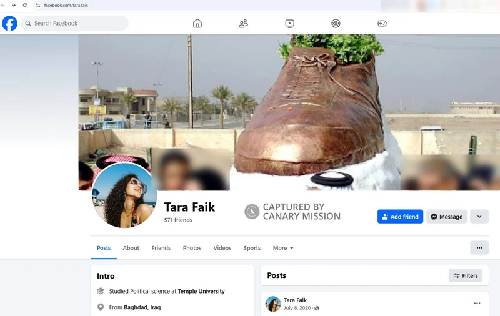Click the Tara Faik profile name heading
Viewport: 500px width, 316px height.
pos(189,207)
